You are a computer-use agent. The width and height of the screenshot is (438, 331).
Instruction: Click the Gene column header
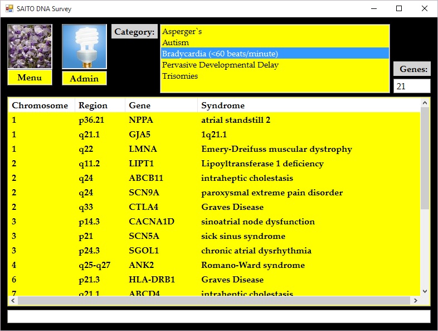(139, 105)
